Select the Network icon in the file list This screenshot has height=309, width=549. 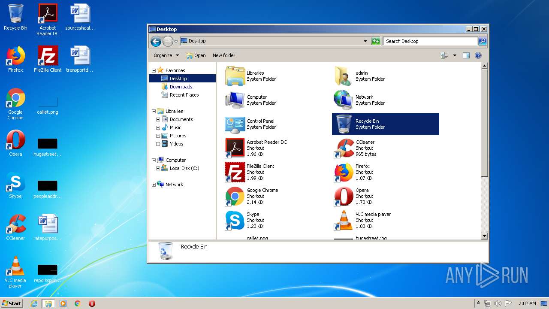pos(344,100)
